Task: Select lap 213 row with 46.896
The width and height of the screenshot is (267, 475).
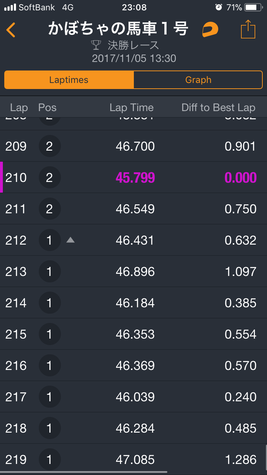Action: tap(133, 271)
